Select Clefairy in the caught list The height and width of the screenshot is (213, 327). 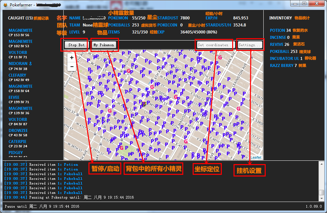(x=17, y=75)
